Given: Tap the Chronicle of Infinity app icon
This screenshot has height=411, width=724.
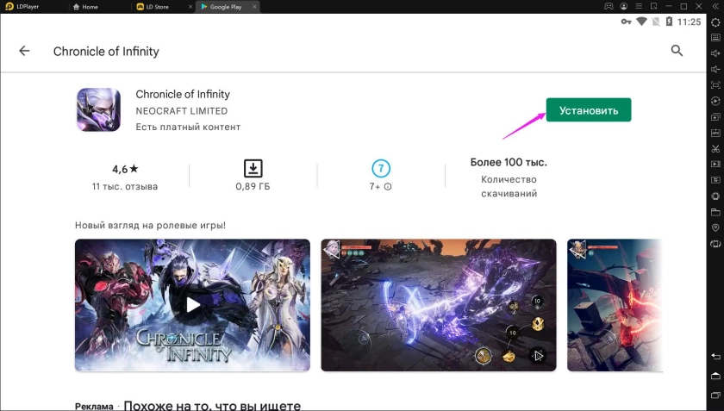Looking at the screenshot, I should tap(98, 110).
